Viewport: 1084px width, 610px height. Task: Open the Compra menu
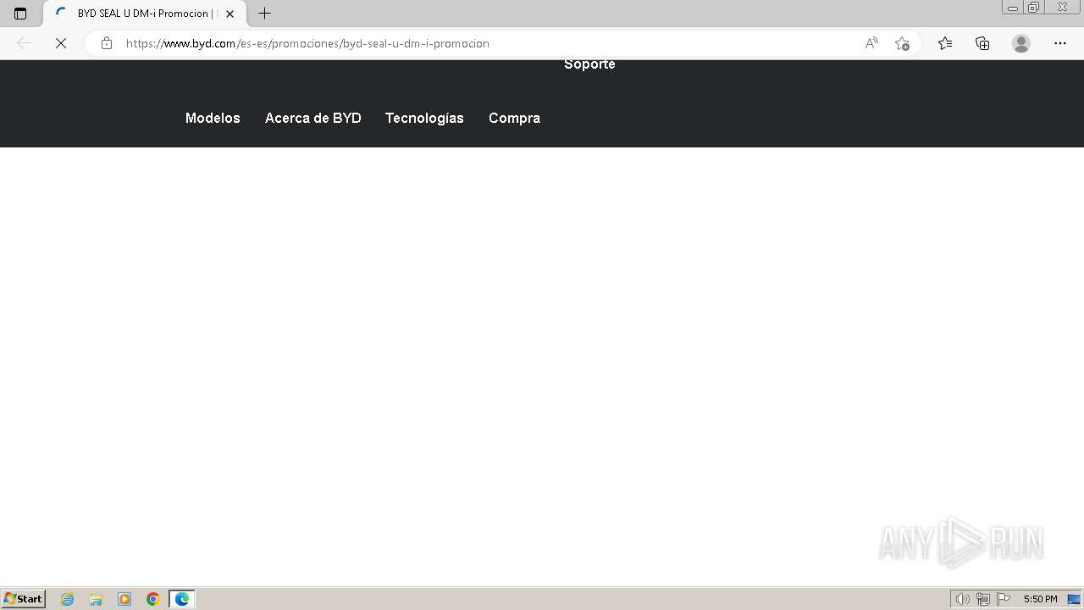click(x=514, y=118)
